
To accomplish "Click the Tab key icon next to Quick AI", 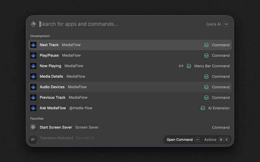I will pyautogui.click(x=226, y=24).
